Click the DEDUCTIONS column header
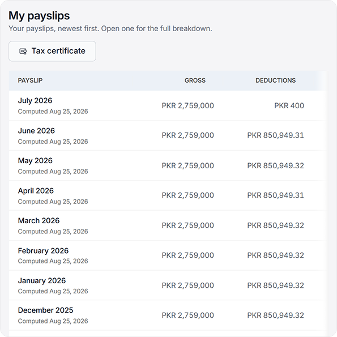The width and height of the screenshot is (337, 337). pyautogui.click(x=275, y=80)
